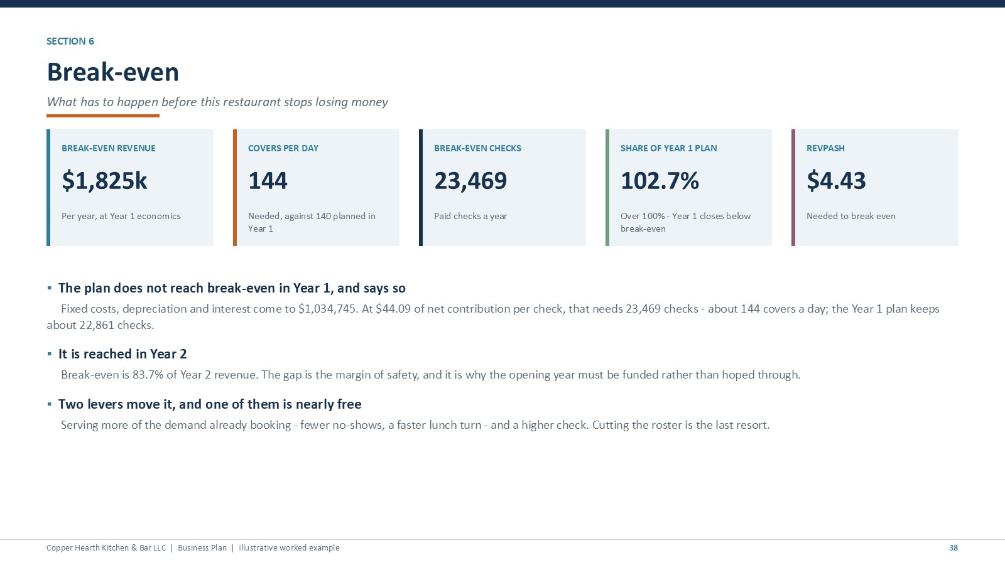Click the 'Paid checks a year' caption
1005x565 pixels.
click(x=470, y=216)
